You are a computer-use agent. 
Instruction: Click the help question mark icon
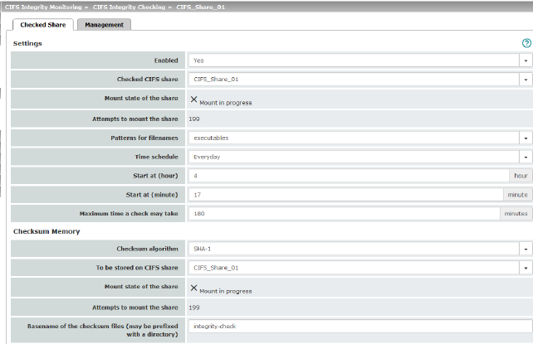526,43
